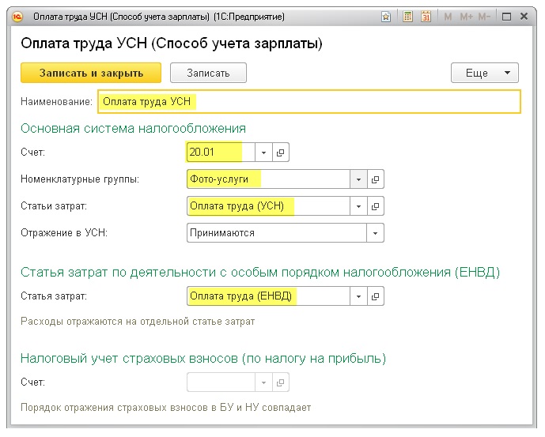Click ЕНВД Статья затрат field Оплата труда (ЕНВД)

[x=268, y=296]
